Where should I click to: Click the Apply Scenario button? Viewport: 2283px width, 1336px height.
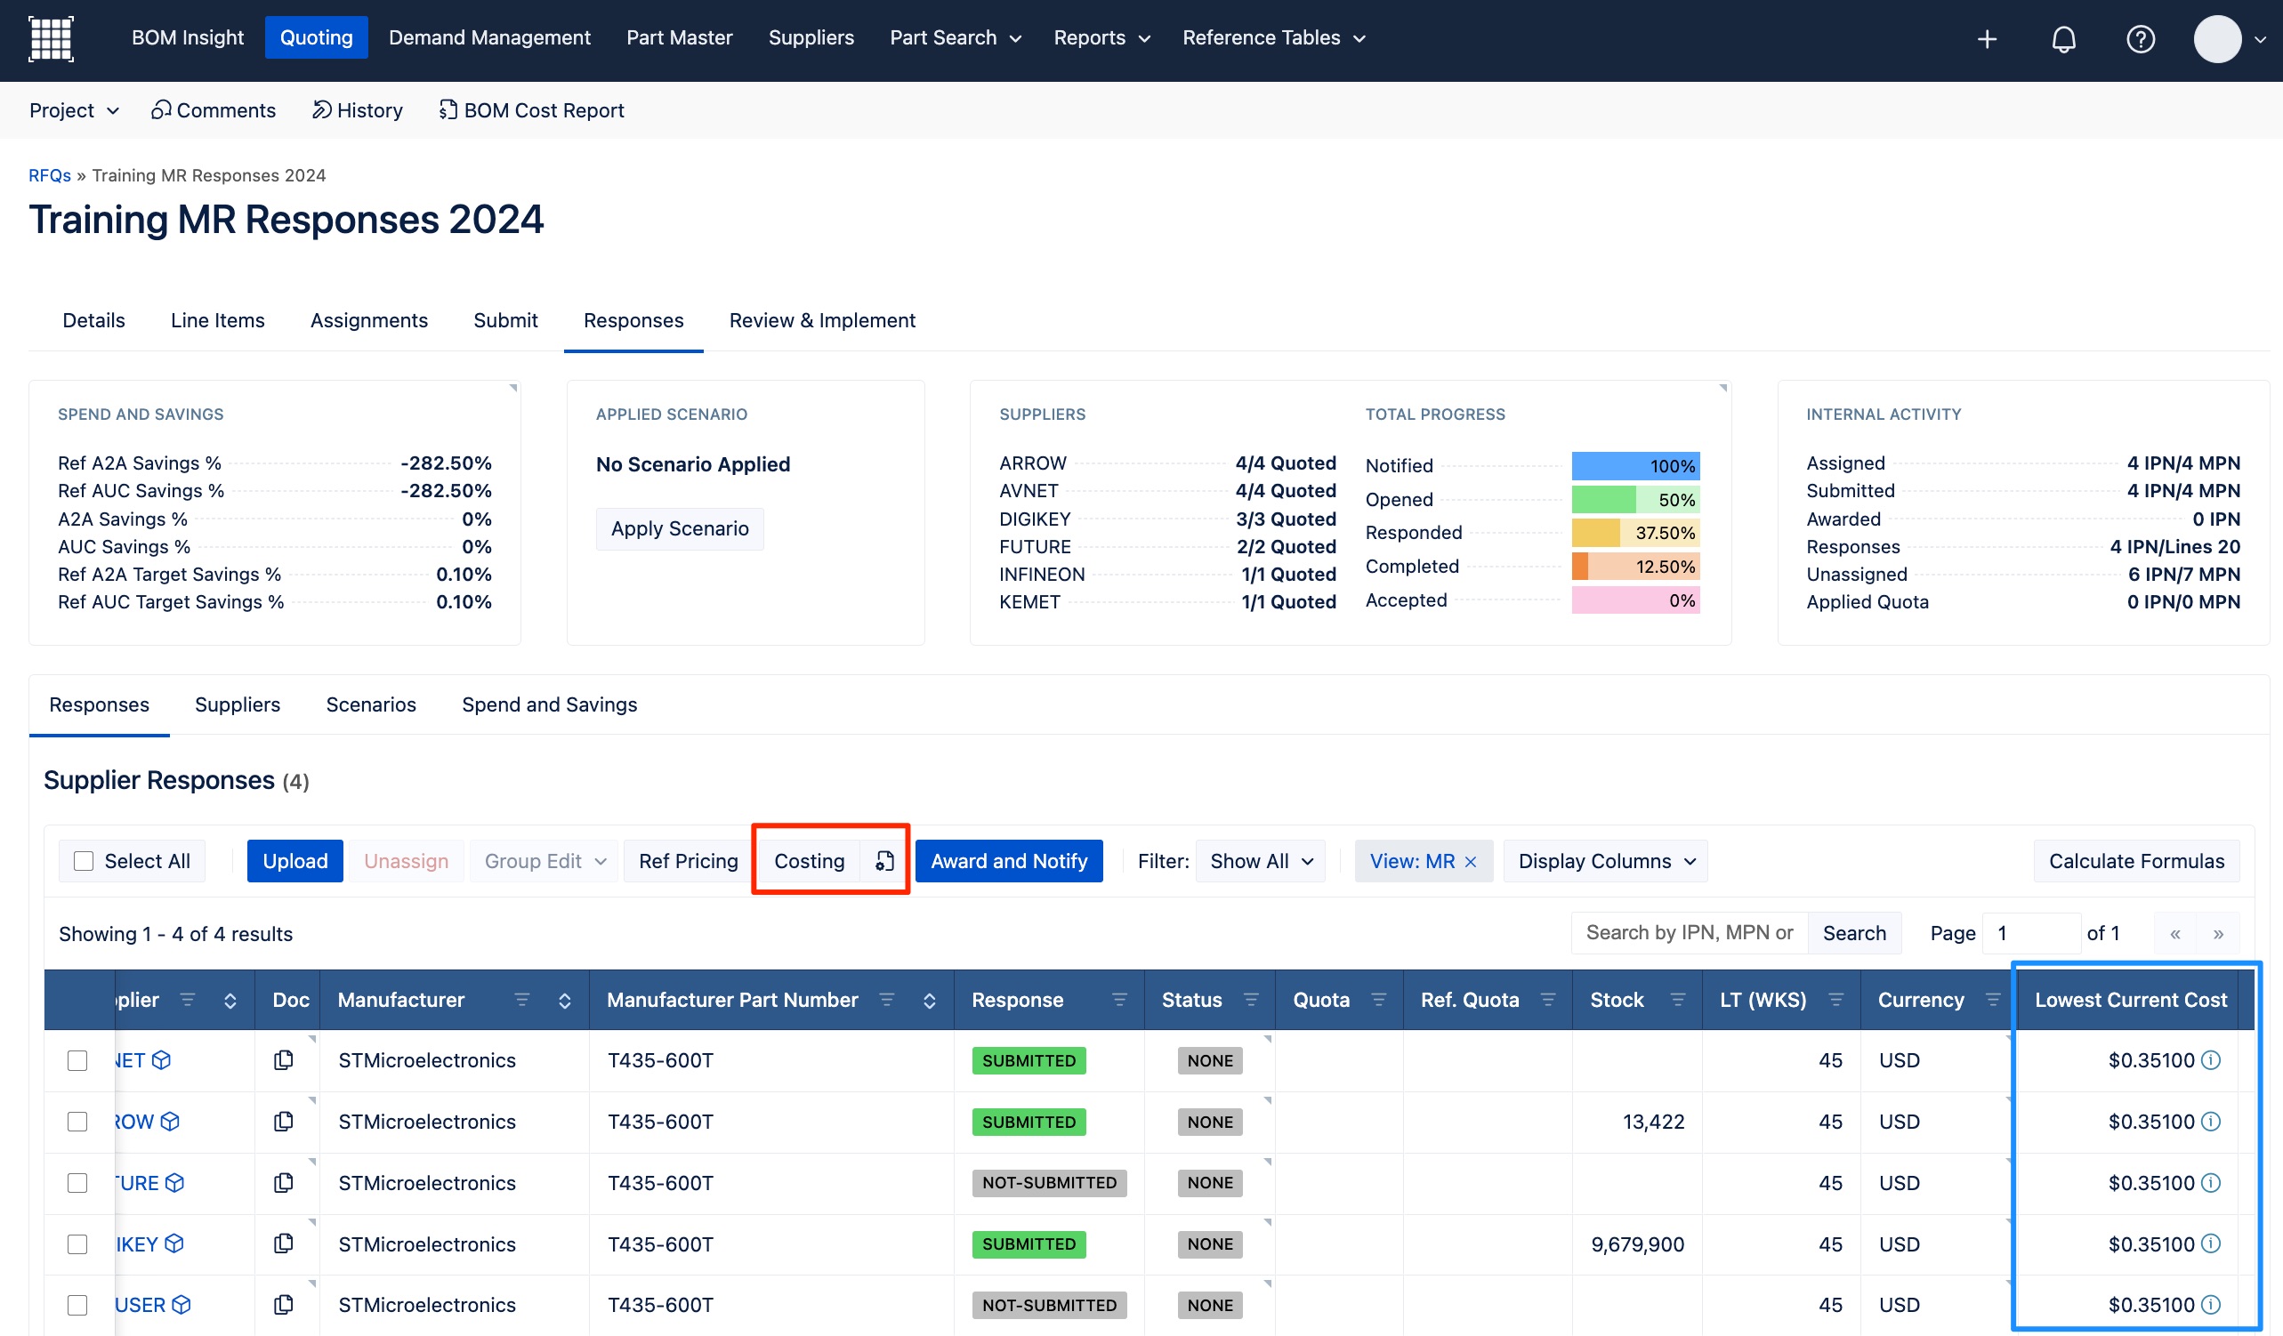pos(680,528)
